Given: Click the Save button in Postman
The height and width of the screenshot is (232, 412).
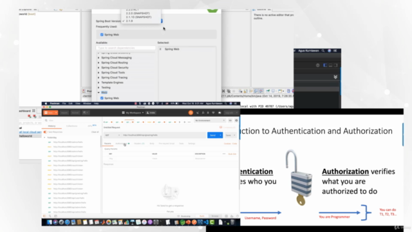Looking at the screenshot, I should click(228, 135).
